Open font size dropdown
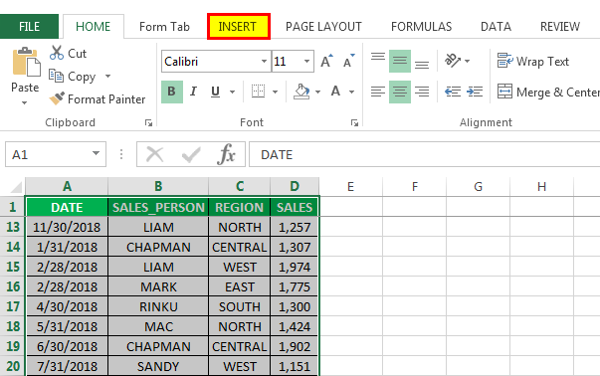This screenshot has width=600, height=376. pyautogui.click(x=306, y=62)
